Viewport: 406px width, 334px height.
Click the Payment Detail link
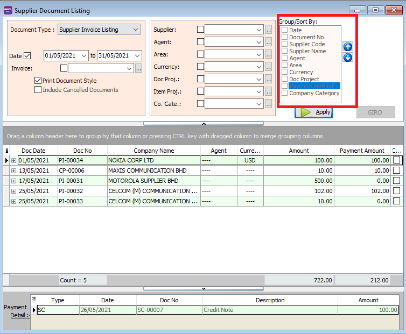18,315
